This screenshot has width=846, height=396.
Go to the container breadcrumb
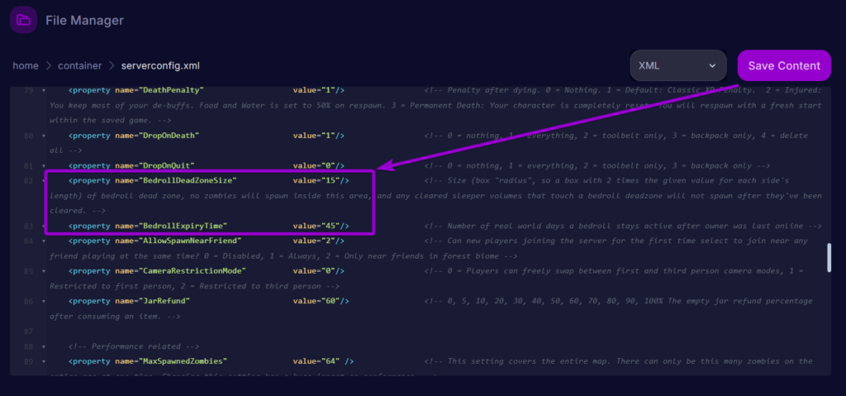(80, 66)
